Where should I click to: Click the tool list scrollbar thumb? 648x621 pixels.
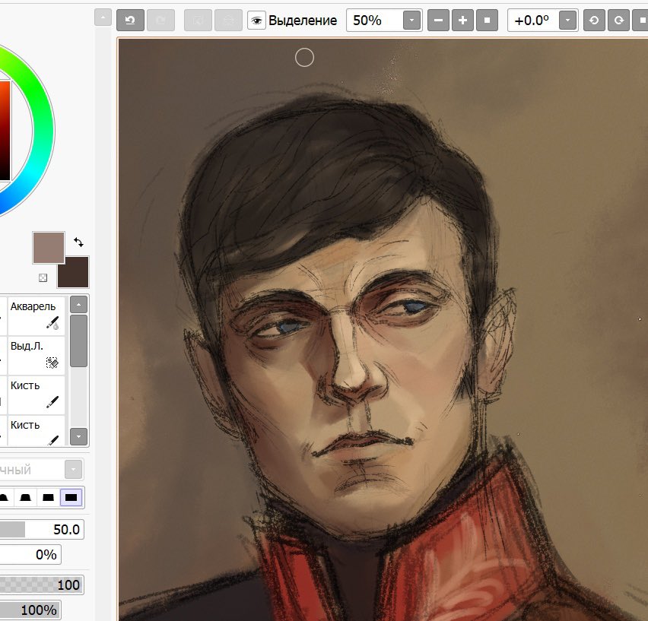coord(78,341)
